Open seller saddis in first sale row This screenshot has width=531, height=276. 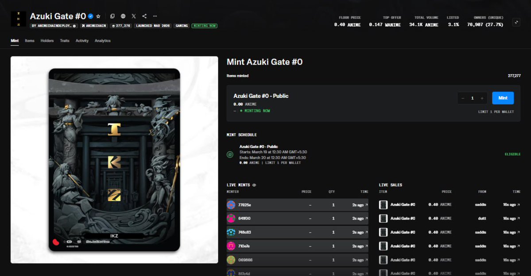tap(481, 205)
